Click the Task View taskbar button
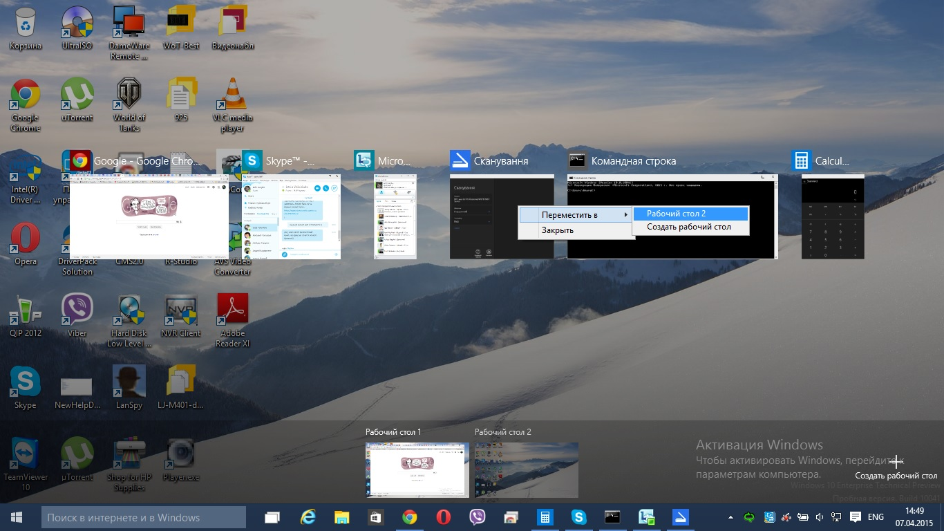 272,517
